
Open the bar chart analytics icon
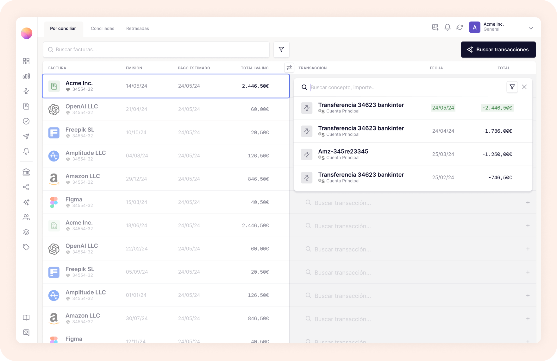click(26, 76)
